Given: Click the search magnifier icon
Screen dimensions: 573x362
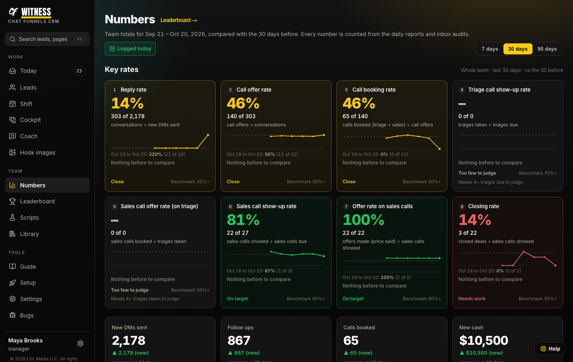Looking at the screenshot, I should tap(12, 39).
